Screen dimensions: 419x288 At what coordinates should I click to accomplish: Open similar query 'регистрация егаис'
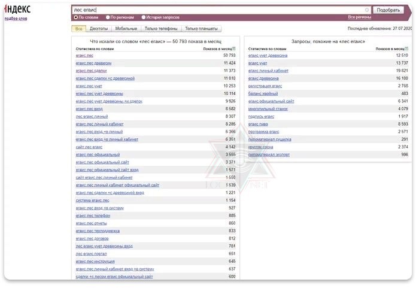[265, 86]
